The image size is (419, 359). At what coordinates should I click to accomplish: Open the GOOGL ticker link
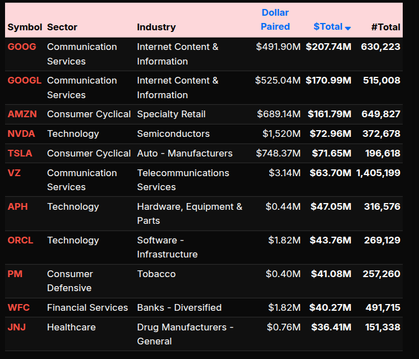point(25,81)
